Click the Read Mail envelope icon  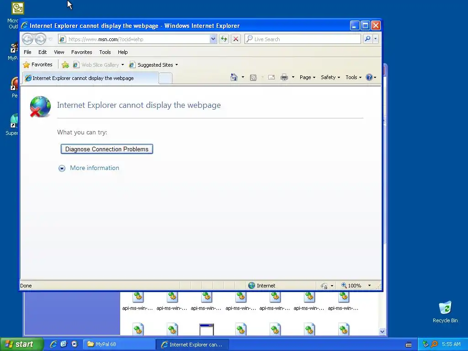coord(271,77)
